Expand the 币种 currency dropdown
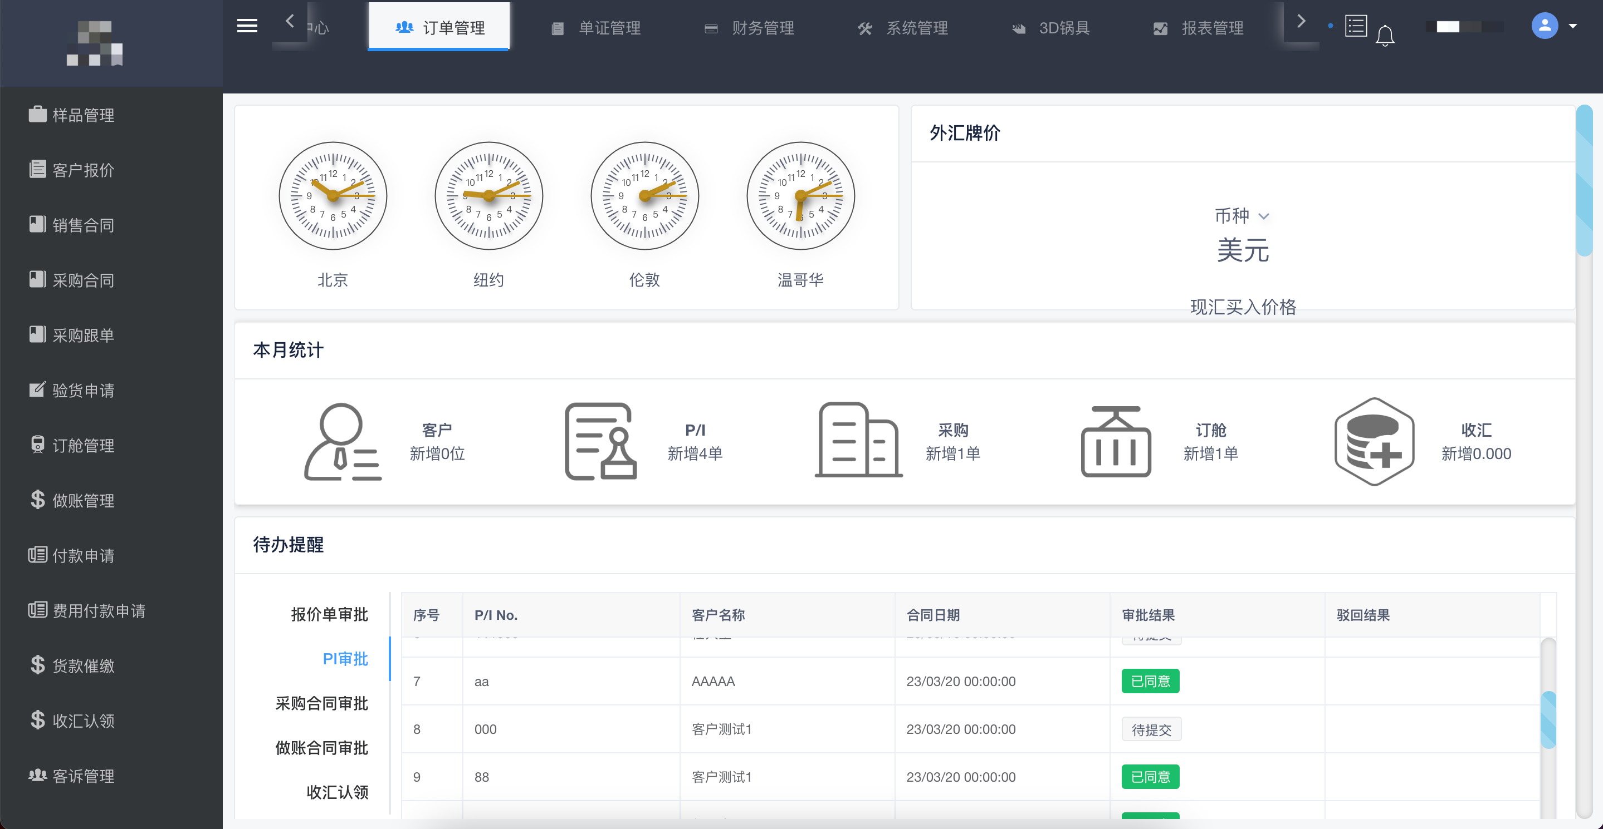 coord(1242,216)
